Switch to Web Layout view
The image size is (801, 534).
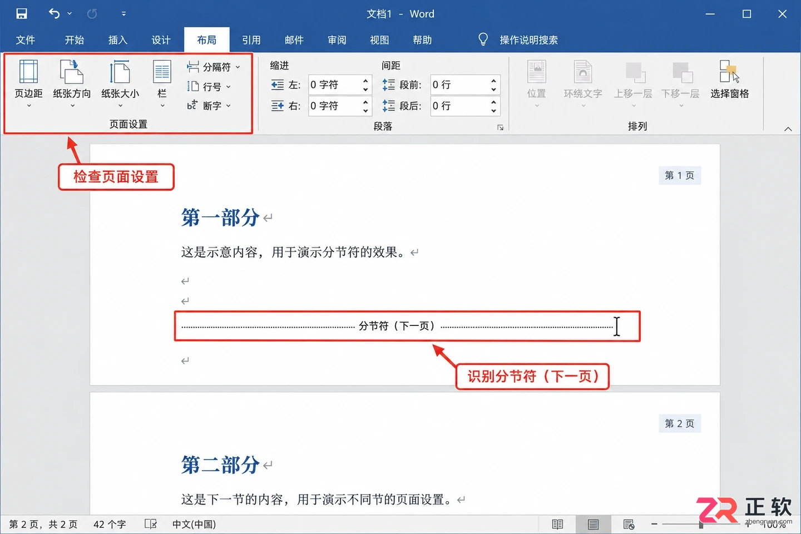click(x=629, y=524)
